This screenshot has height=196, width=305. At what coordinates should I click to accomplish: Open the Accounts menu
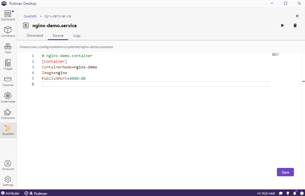click(x=8, y=165)
